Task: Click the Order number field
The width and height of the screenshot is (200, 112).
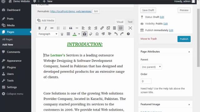Action: coord(146,81)
